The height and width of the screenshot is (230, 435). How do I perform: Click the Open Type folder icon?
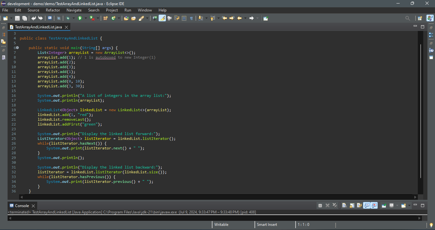tap(126, 18)
